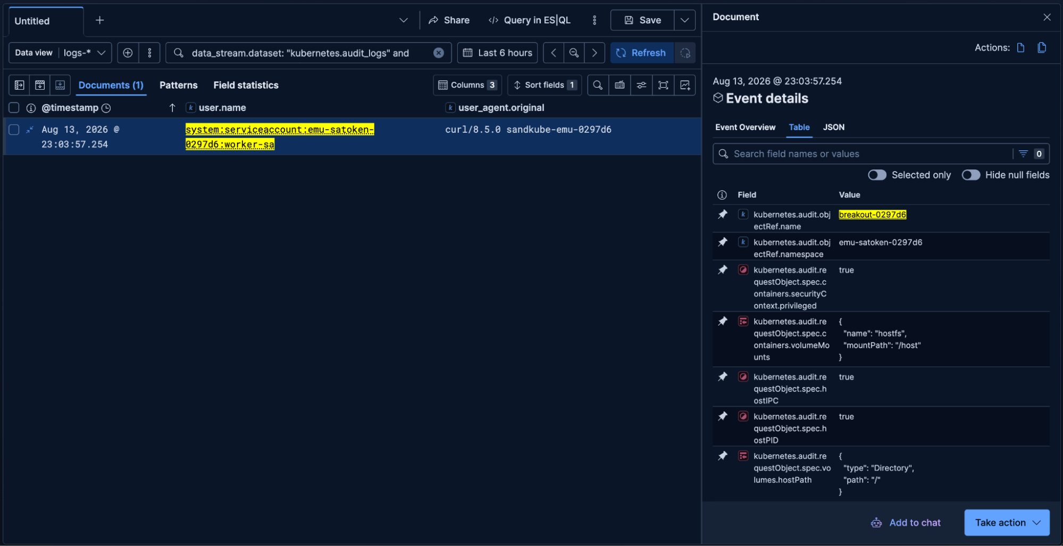1063x546 pixels.
Task: Unpin the objectRef.namespace field
Action: [x=722, y=242]
